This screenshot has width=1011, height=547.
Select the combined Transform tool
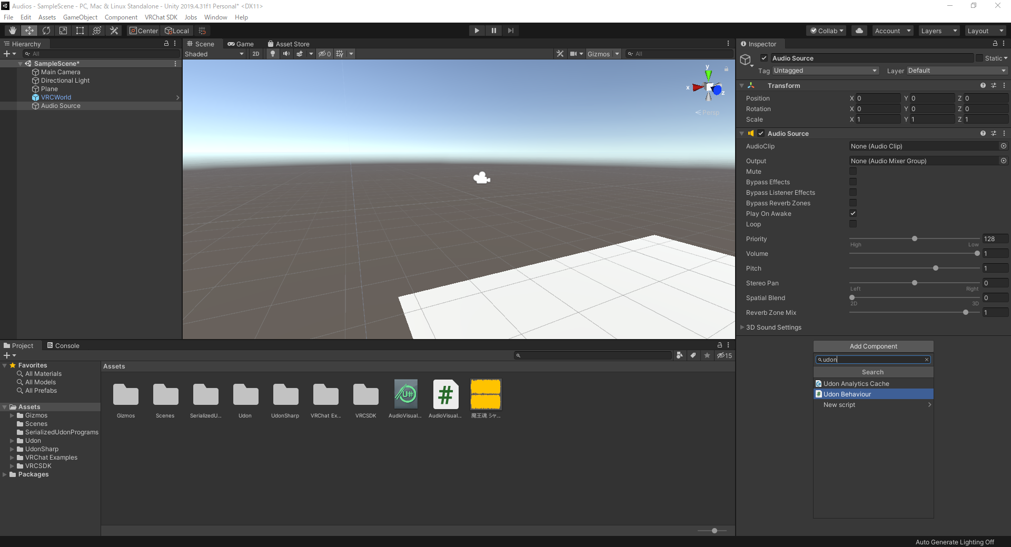point(97,31)
